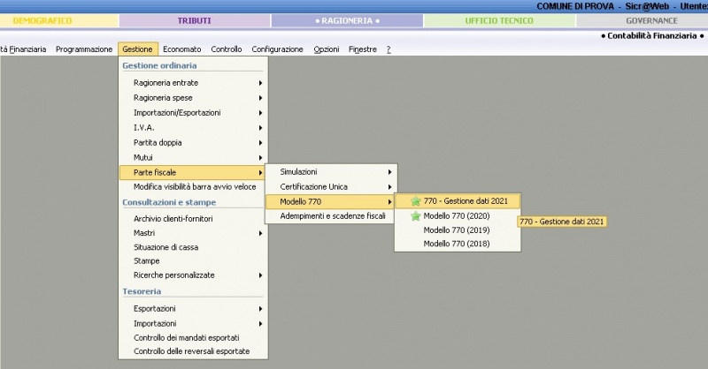Screen dimensions: 708x369
Task: Open the Configurazione menu
Action: coord(277,49)
